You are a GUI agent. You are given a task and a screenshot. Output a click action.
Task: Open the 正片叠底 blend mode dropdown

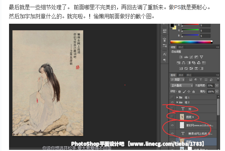click(182, 85)
